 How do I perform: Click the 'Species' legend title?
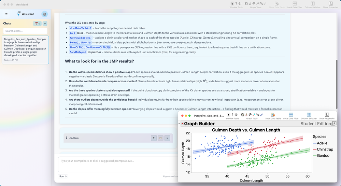point(319,137)
